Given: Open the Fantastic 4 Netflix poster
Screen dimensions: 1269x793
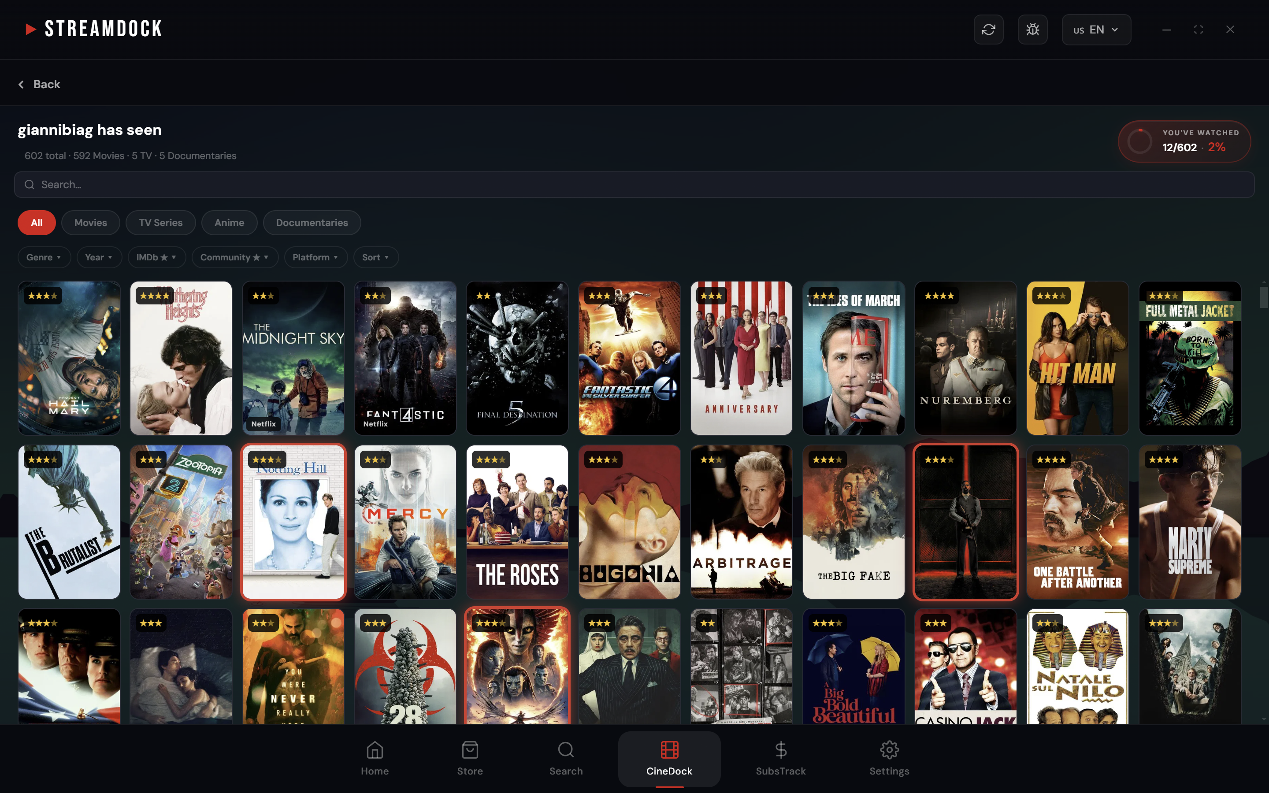Looking at the screenshot, I should click(405, 358).
